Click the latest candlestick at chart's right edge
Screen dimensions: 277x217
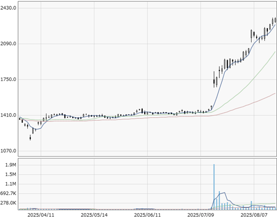[x=275, y=20]
